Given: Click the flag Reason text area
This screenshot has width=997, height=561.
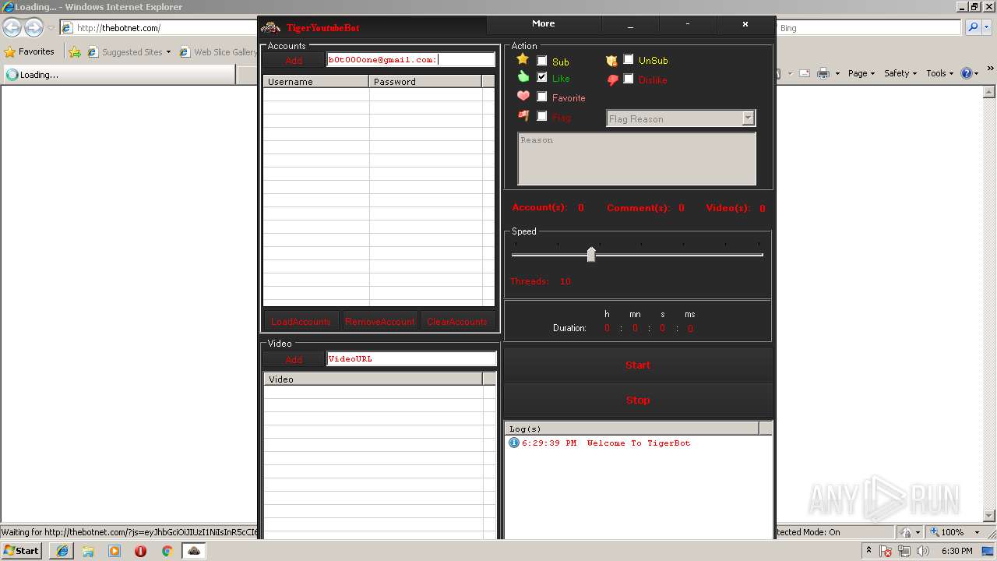Looking at the screenshot, I should [x=637, y=159].
